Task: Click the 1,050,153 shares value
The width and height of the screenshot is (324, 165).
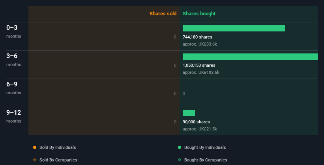Action: pyautogui.click(x=199, y=65)
